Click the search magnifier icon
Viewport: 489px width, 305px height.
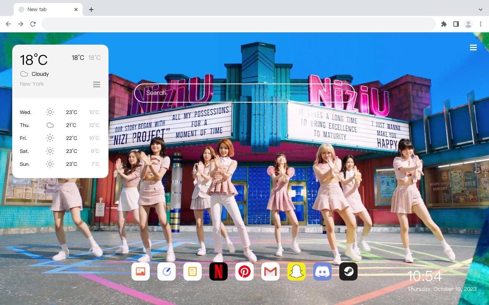tap(339, 93)
